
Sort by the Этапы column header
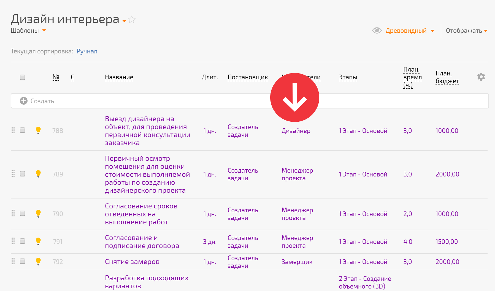(x=348, y=77)
